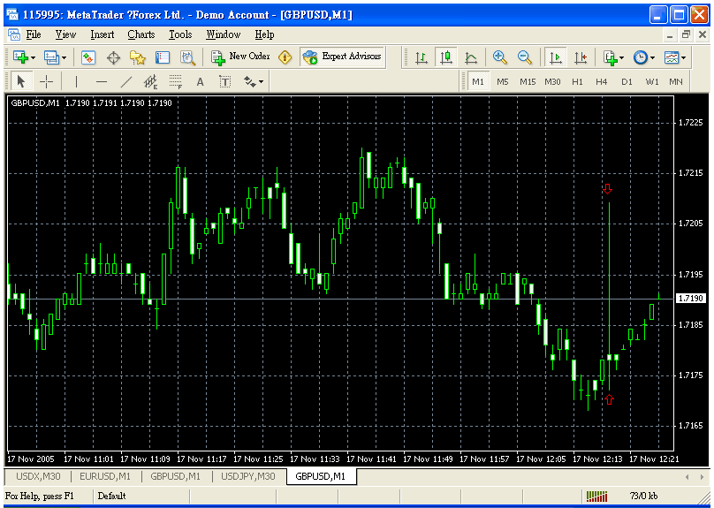Expand the Periods clock dropdown arrow
The height and width of the screenshot is (508, 714).
point(652,57)
